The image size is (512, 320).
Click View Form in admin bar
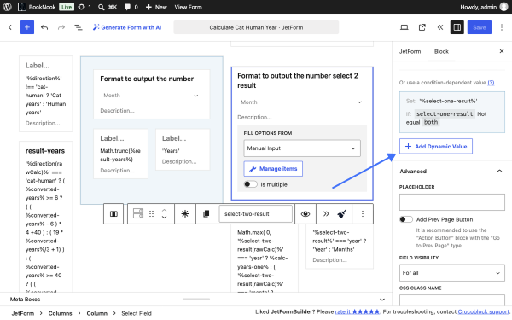click(x=188, y=7)
